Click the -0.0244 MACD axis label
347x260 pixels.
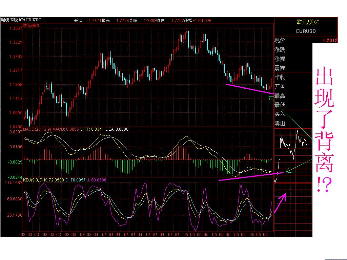[x=15, y=177]
